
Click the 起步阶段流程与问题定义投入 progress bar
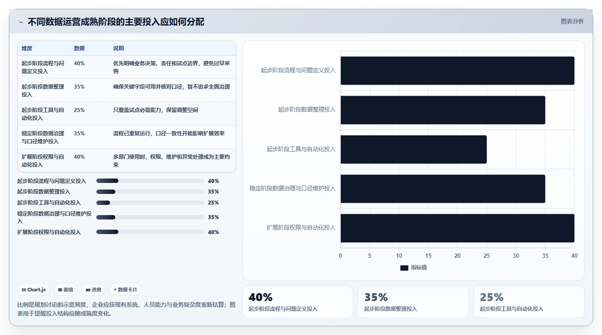click(x=150, y=181)
